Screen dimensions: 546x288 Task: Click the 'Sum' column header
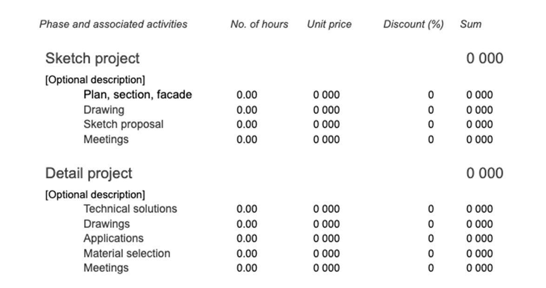pos(470,24)
